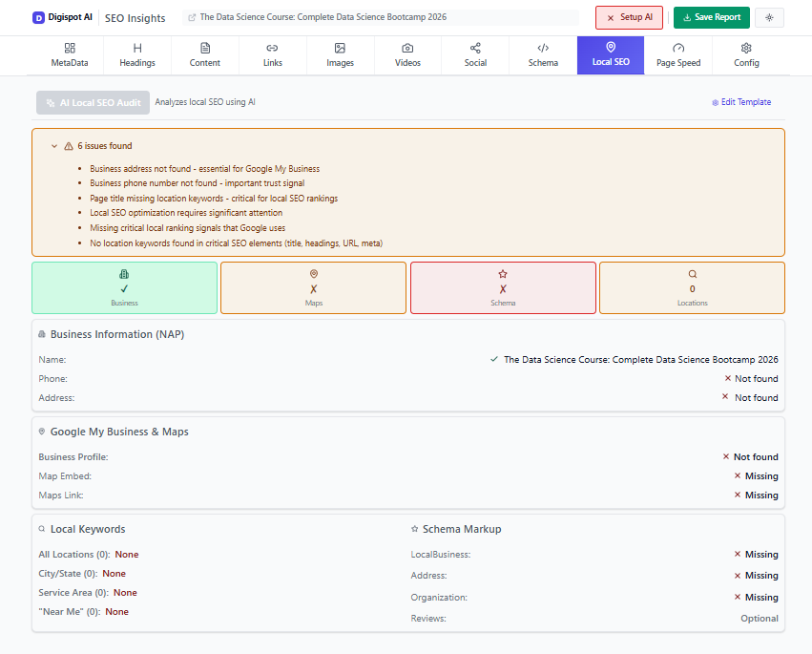The image size is (812, 654).
Task: Switch to the Local SEO tab
Action: (x=610, y=54)
